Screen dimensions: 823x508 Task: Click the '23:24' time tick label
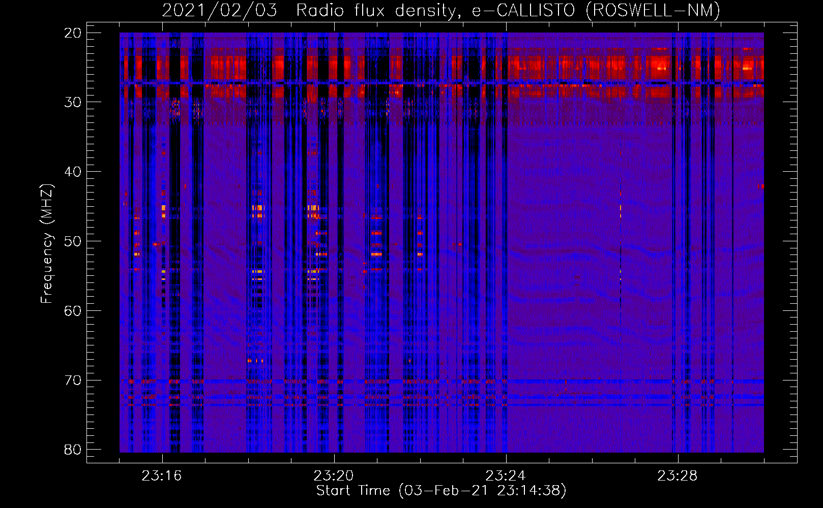(506, 476)
